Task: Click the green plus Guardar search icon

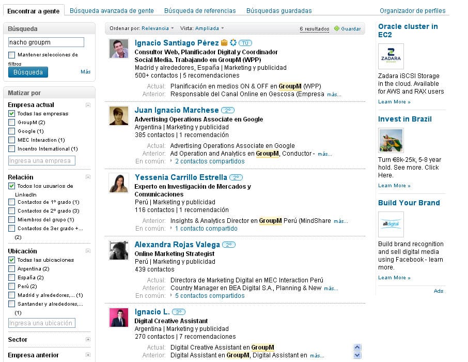Action: 337,29
